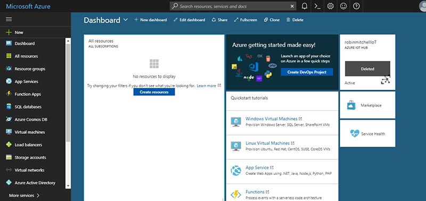426x201 pixels.
Task: Click the sidebar scrollbar down arrow
Action: pos(68,186)
